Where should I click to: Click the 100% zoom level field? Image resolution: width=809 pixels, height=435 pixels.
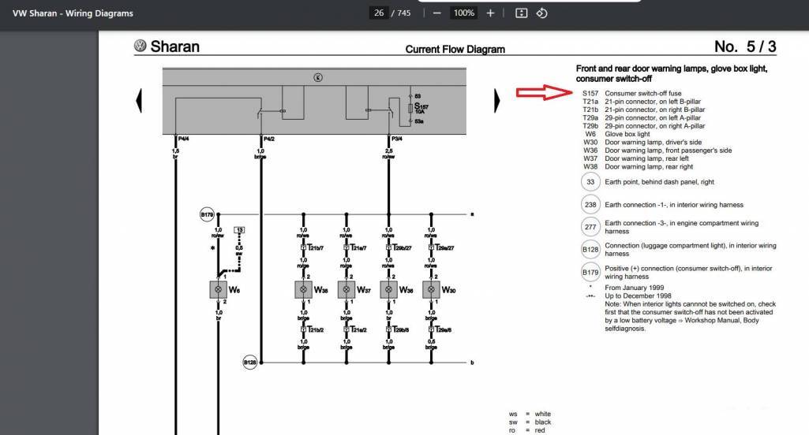click(x=463, y=13)
